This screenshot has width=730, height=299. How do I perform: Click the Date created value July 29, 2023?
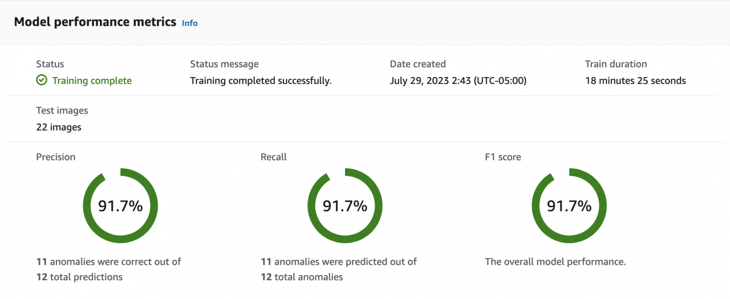[458, 80]
